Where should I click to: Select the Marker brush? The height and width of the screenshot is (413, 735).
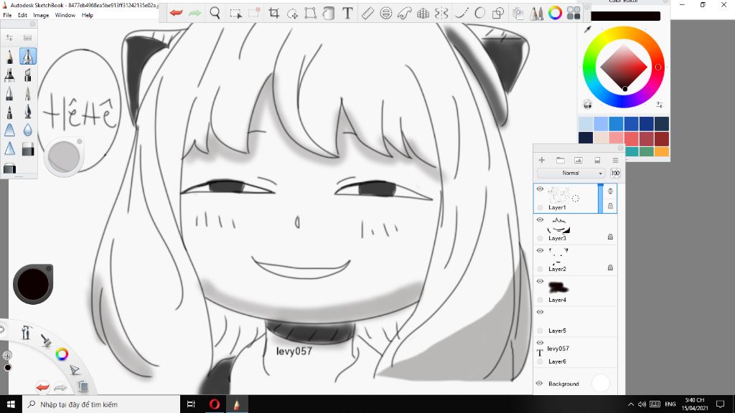[9, 75]
